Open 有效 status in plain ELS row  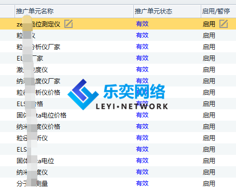pos(142,149)
